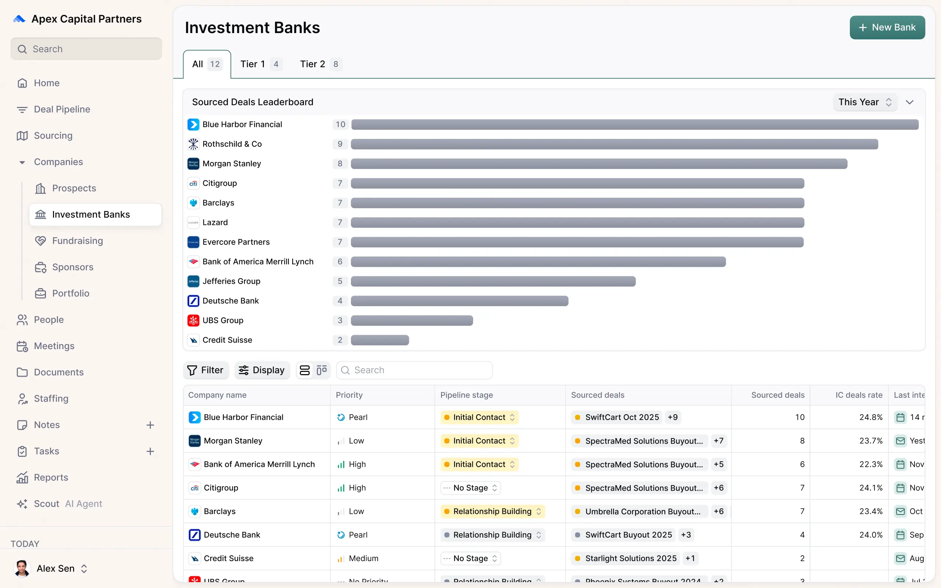The height and width of the screenshot is (588, 941).
Task: Change Deutsche Bank's Relationship Building stage
Action: [x=493, y=535]
